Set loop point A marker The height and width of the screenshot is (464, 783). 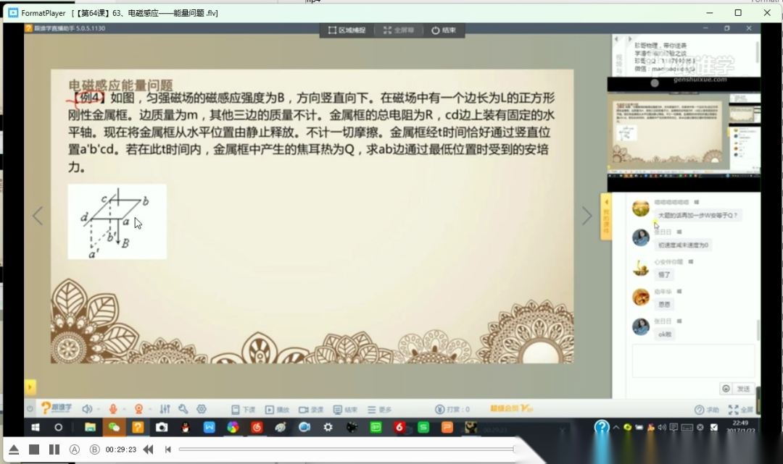75,450
